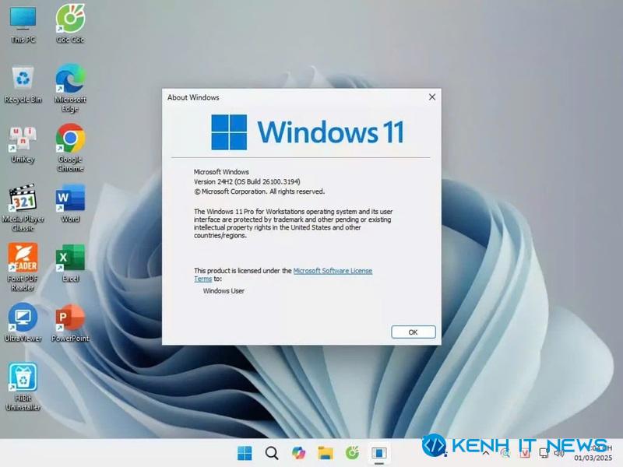Click the About Windows taskbar button
Image resolution: width=623 pixels, height=467 pixels.
379,453
